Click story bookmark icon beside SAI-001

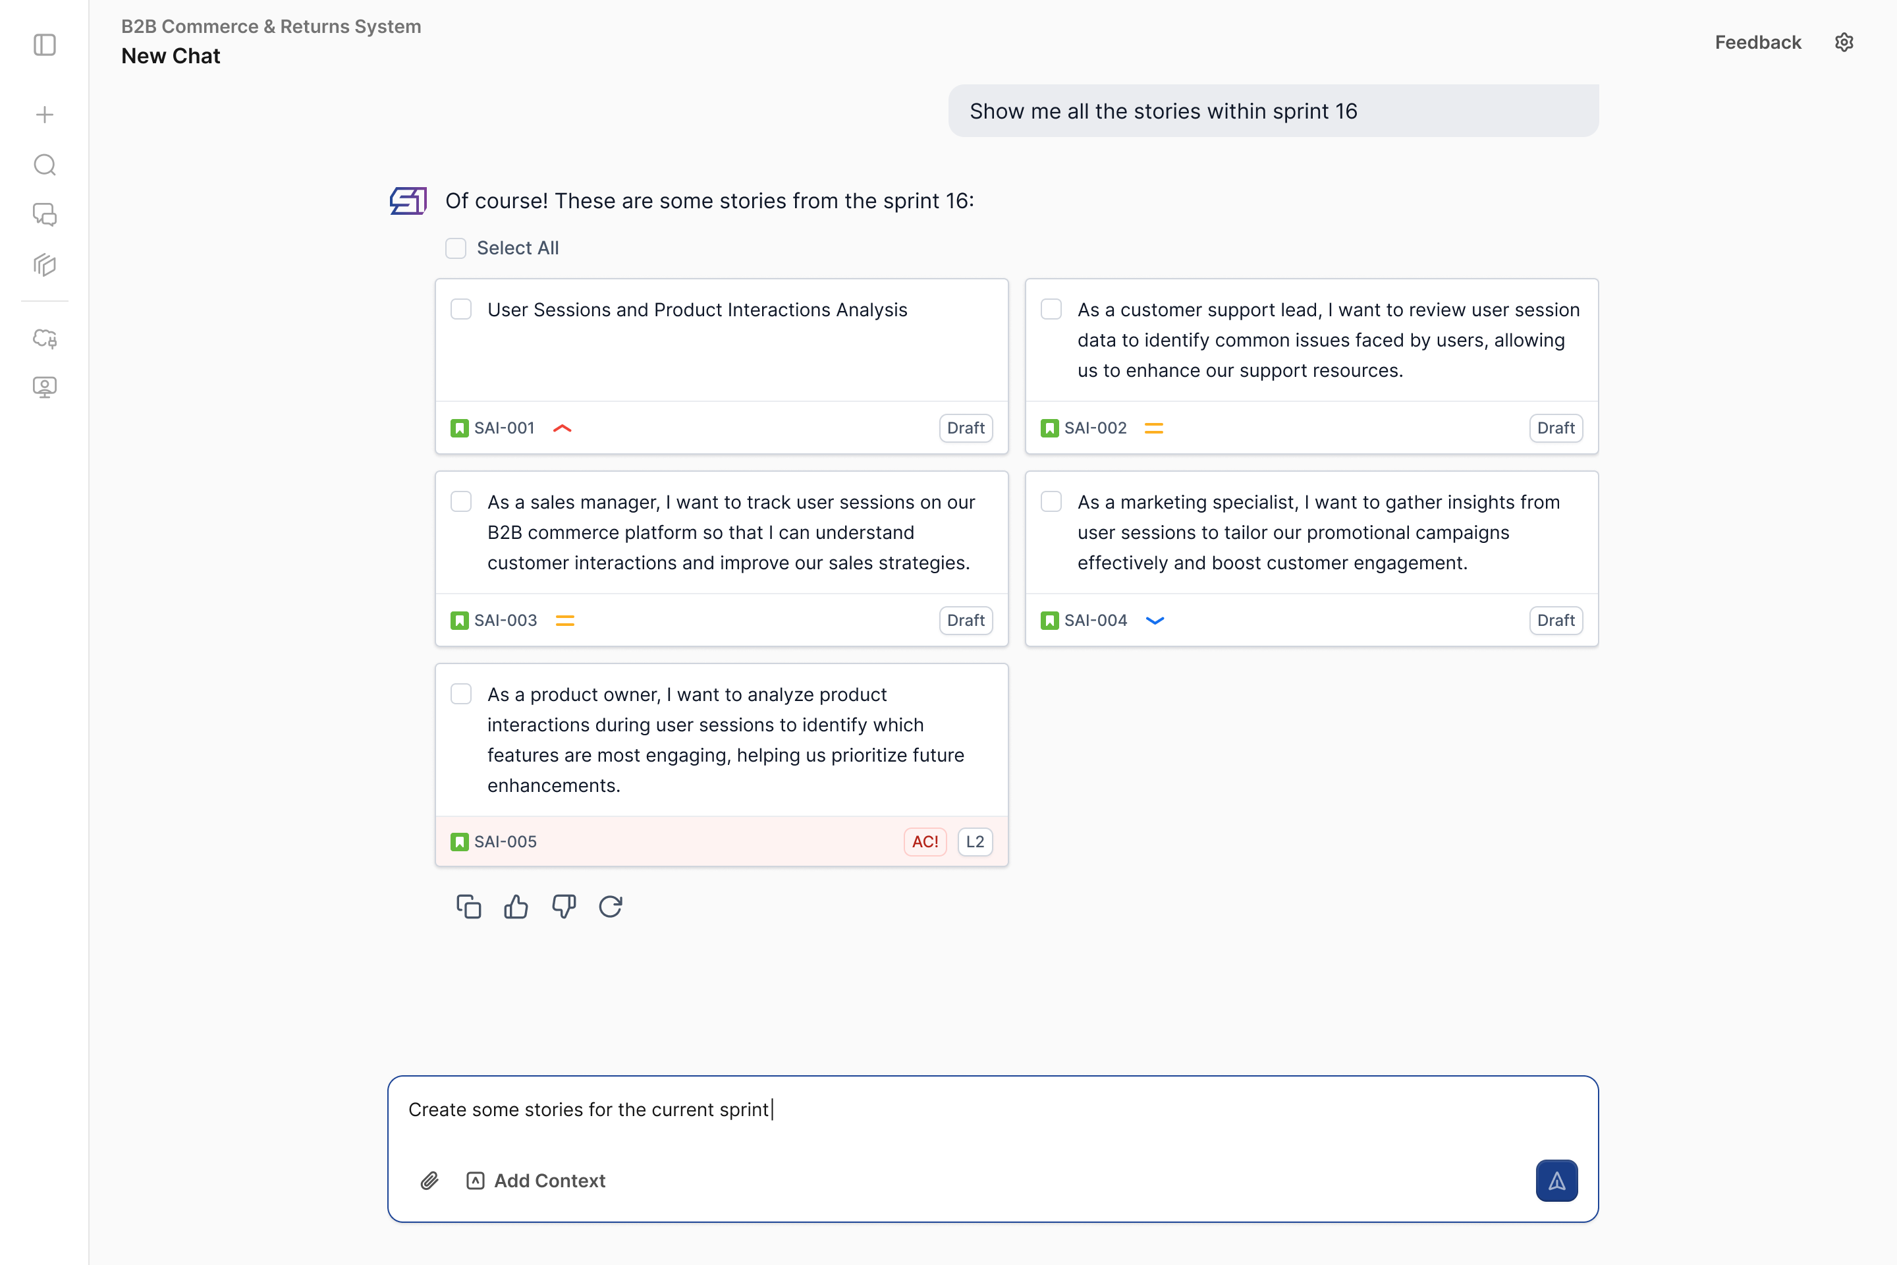(x=460, y=428)
